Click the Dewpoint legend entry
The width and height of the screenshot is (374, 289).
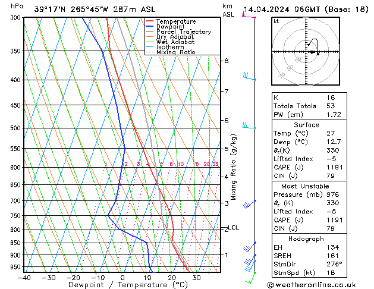[170, 27]
